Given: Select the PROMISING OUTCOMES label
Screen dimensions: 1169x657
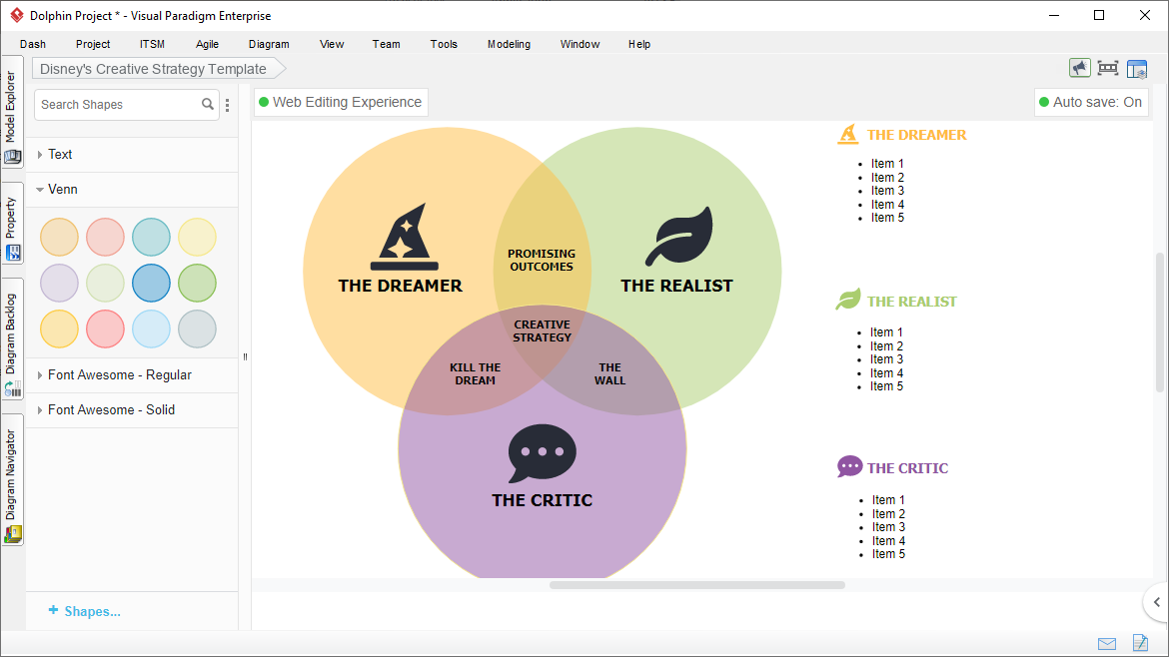Looking at the screenshot, I should pyautogui.click(x=542, y=260).
